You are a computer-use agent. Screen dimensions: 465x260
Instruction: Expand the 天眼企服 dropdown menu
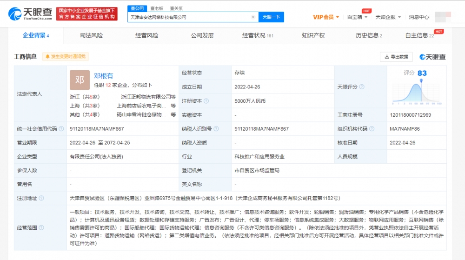(388, 17)
